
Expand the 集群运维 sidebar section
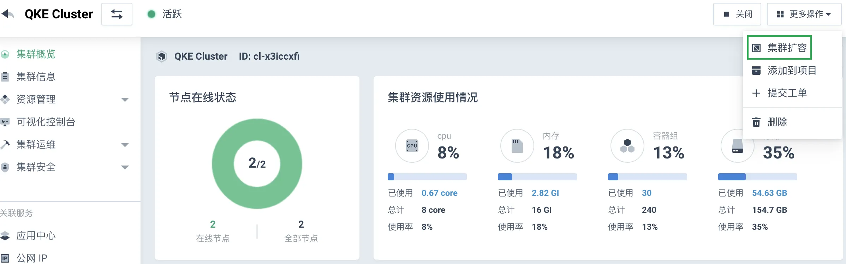coord(125,145)
